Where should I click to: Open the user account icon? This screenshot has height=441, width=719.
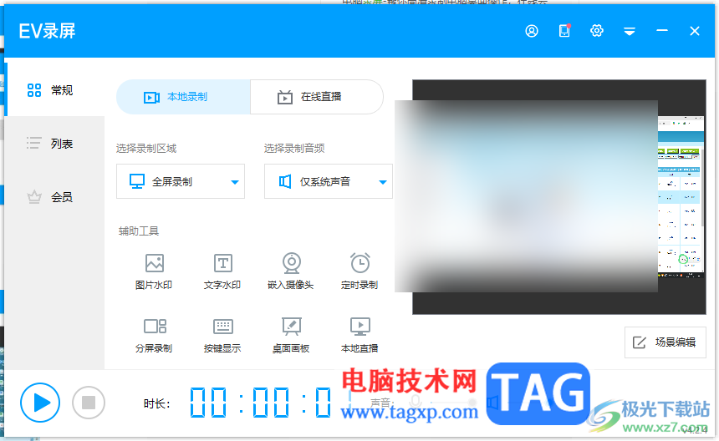(532, 31)
